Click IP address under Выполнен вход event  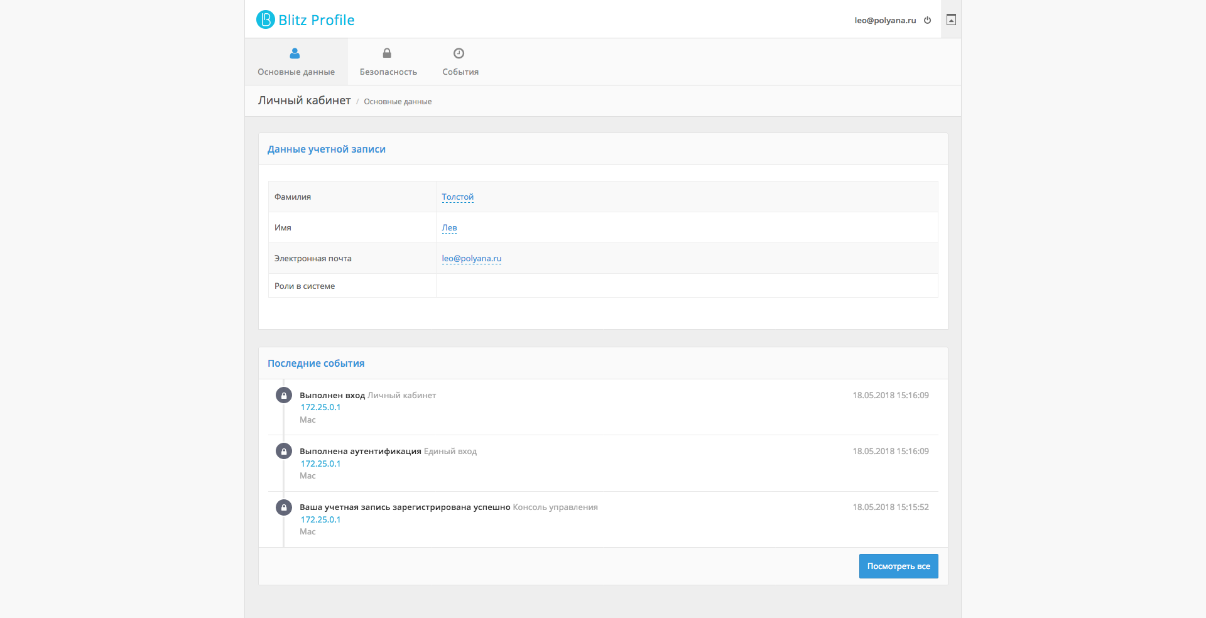(x=320, y=408)
